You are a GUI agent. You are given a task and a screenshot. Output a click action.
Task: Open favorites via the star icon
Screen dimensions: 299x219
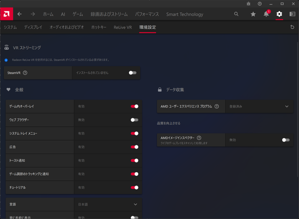pos(253,14)
